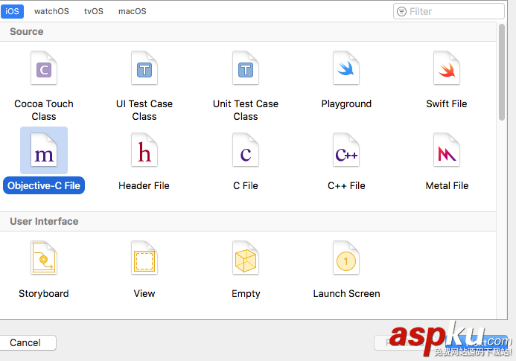
Task: Click the Launch Screen label
Action: click(x=346, y=293)
